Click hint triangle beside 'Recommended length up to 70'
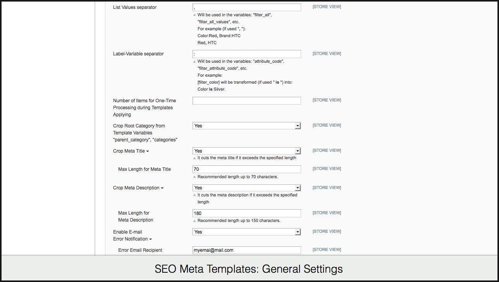The width and height of the screenshot is (499, 282). coord(194,177)
